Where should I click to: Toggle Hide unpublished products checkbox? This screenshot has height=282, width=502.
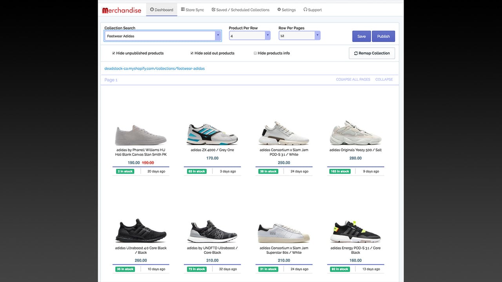pos(114,53)
